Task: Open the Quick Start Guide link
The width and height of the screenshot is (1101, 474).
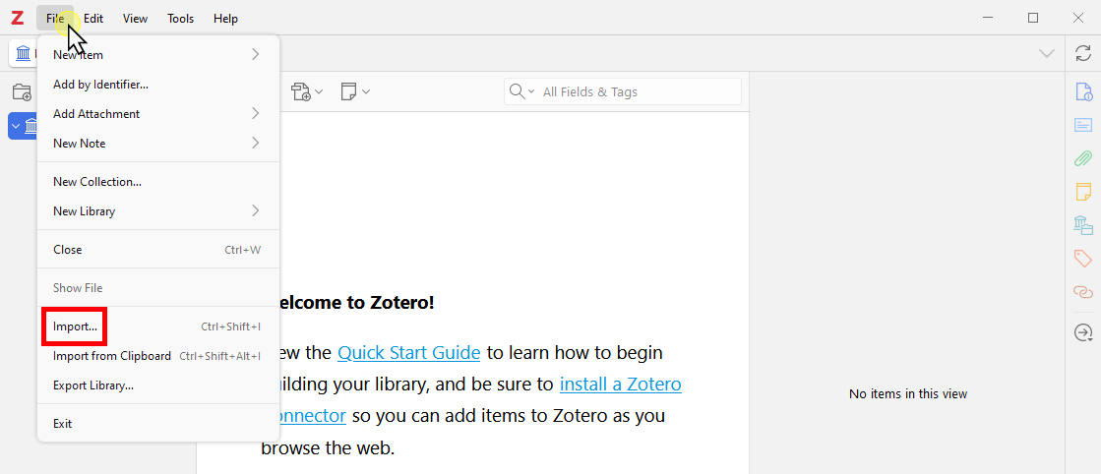Action: 408,352
